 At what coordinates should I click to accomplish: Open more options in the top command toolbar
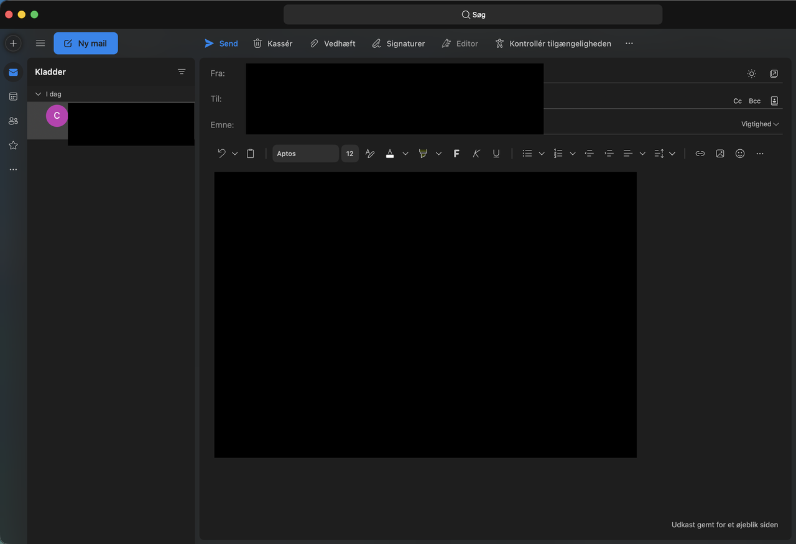[629, 44]
